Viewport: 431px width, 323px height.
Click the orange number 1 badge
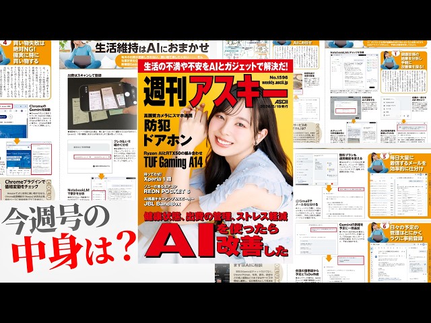click(395, 54)
